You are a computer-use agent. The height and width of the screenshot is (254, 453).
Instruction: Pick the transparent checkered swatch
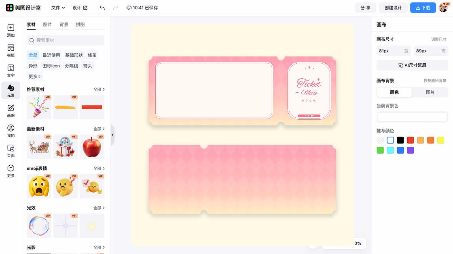380,140
